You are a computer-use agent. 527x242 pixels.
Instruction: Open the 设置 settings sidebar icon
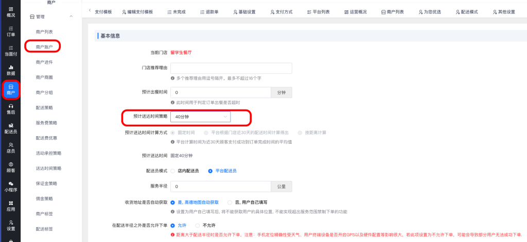(10, 225)
